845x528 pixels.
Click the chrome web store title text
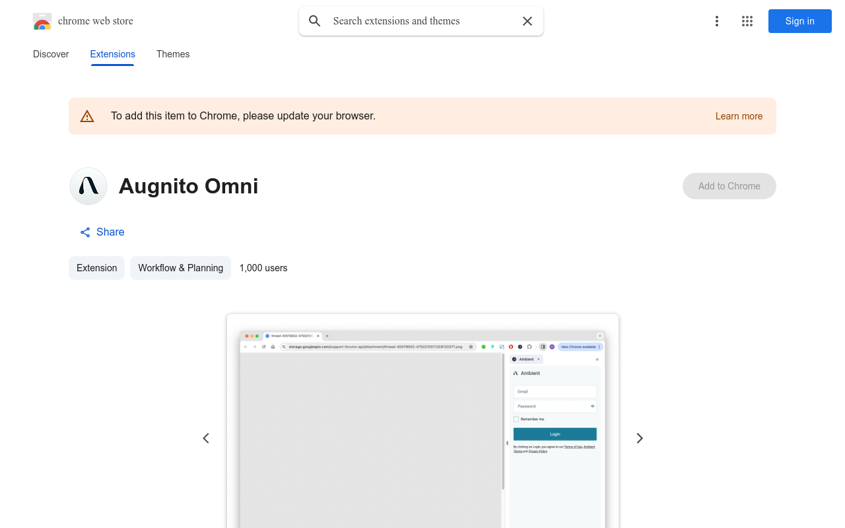[x=96, y=21]
